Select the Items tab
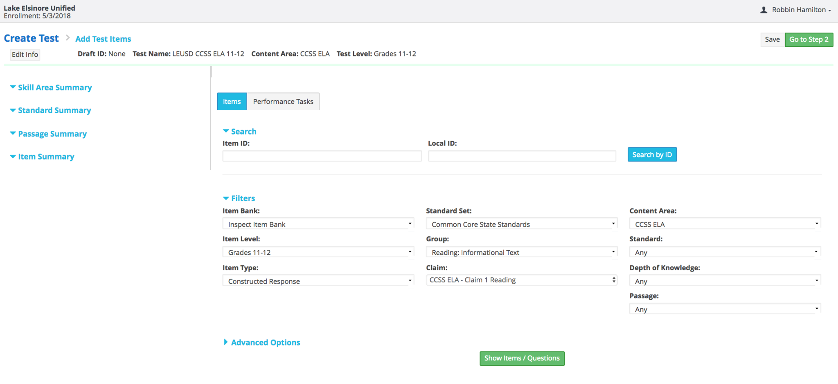Viewport: 838px width, 384px height. (232, 101)
